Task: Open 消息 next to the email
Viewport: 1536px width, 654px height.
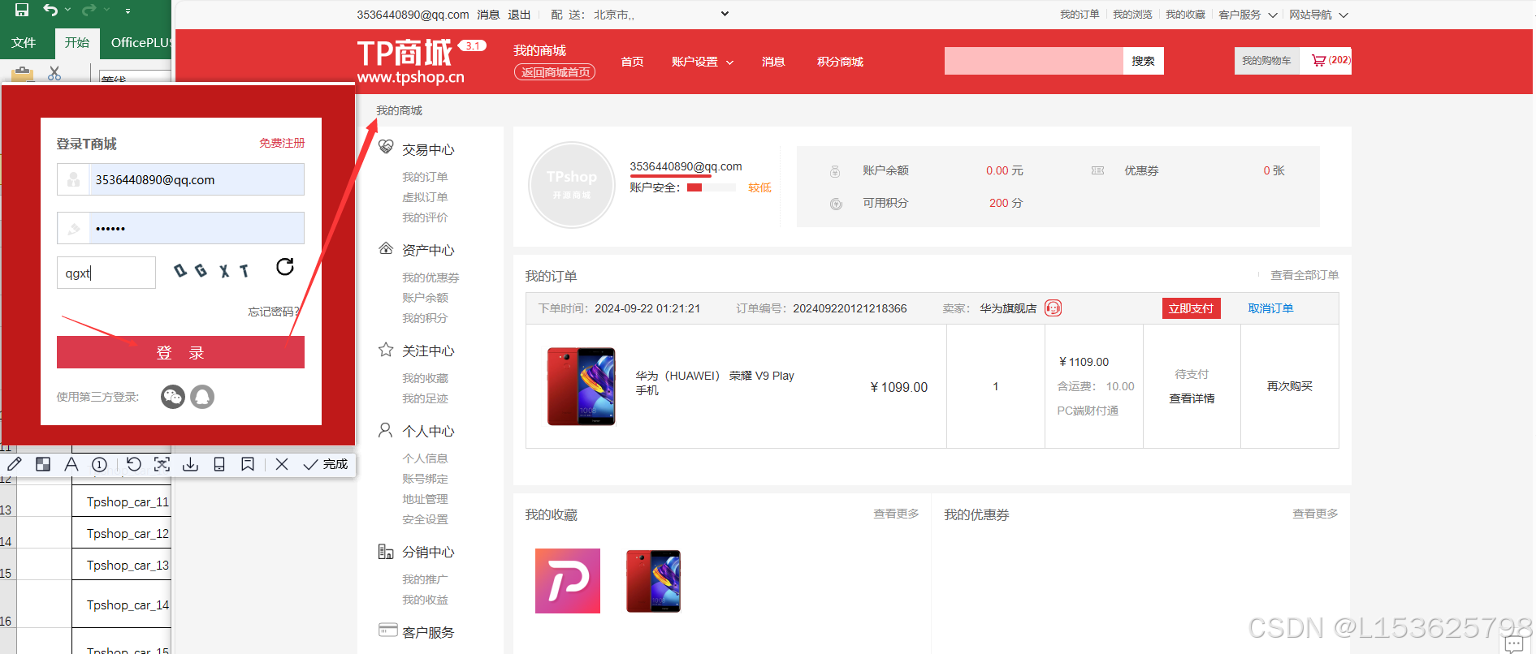Action: (x=488, y=15)
